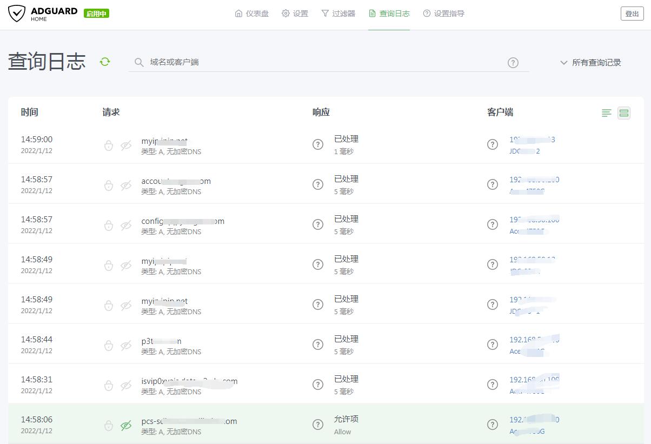This screenshot has width=651, height=444.
Task: Click the padlock icon on the accounts row
Action: 109,184
